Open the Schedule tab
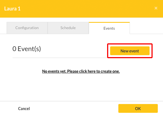 point(68,28)
